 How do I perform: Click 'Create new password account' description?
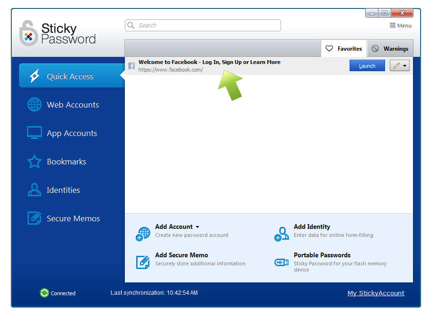click(192, 235)
